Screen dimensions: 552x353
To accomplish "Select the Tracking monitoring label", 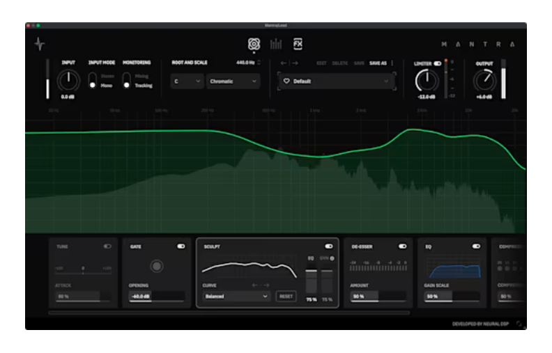I will pyautogui.click(x=144, y=86).
